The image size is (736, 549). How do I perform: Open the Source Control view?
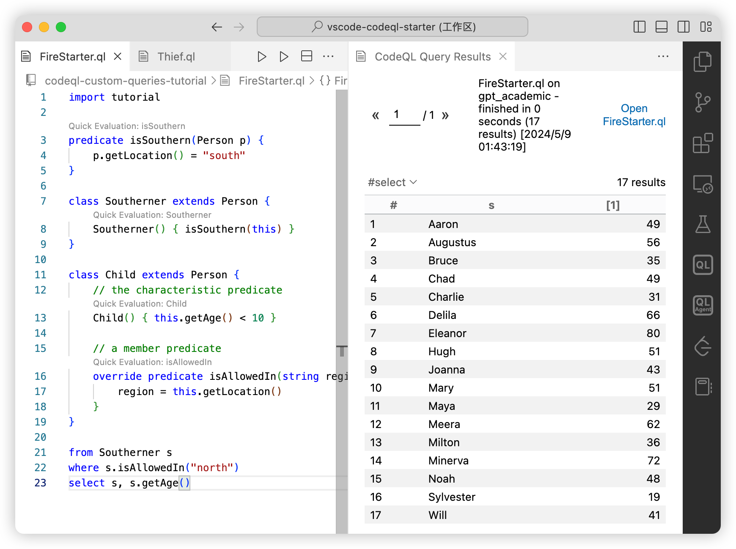click(x=703, y=102)
